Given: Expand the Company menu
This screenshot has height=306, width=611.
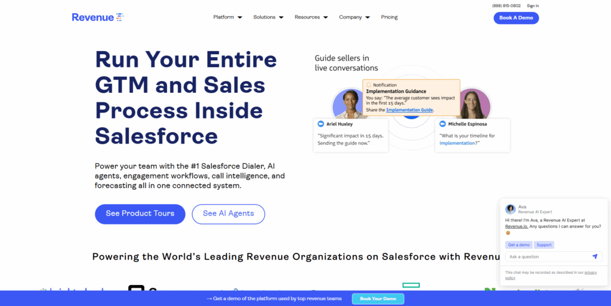Looking at the screenshot, I should click(x=354, y=17).
